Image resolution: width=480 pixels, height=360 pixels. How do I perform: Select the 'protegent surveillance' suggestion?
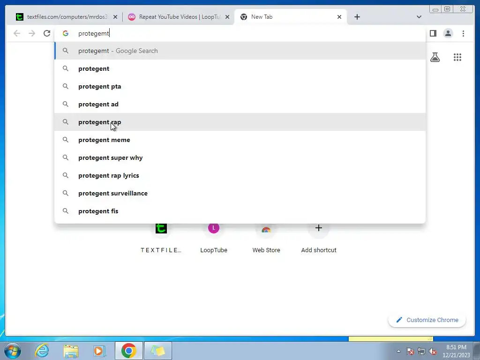[x=240, y=193]
